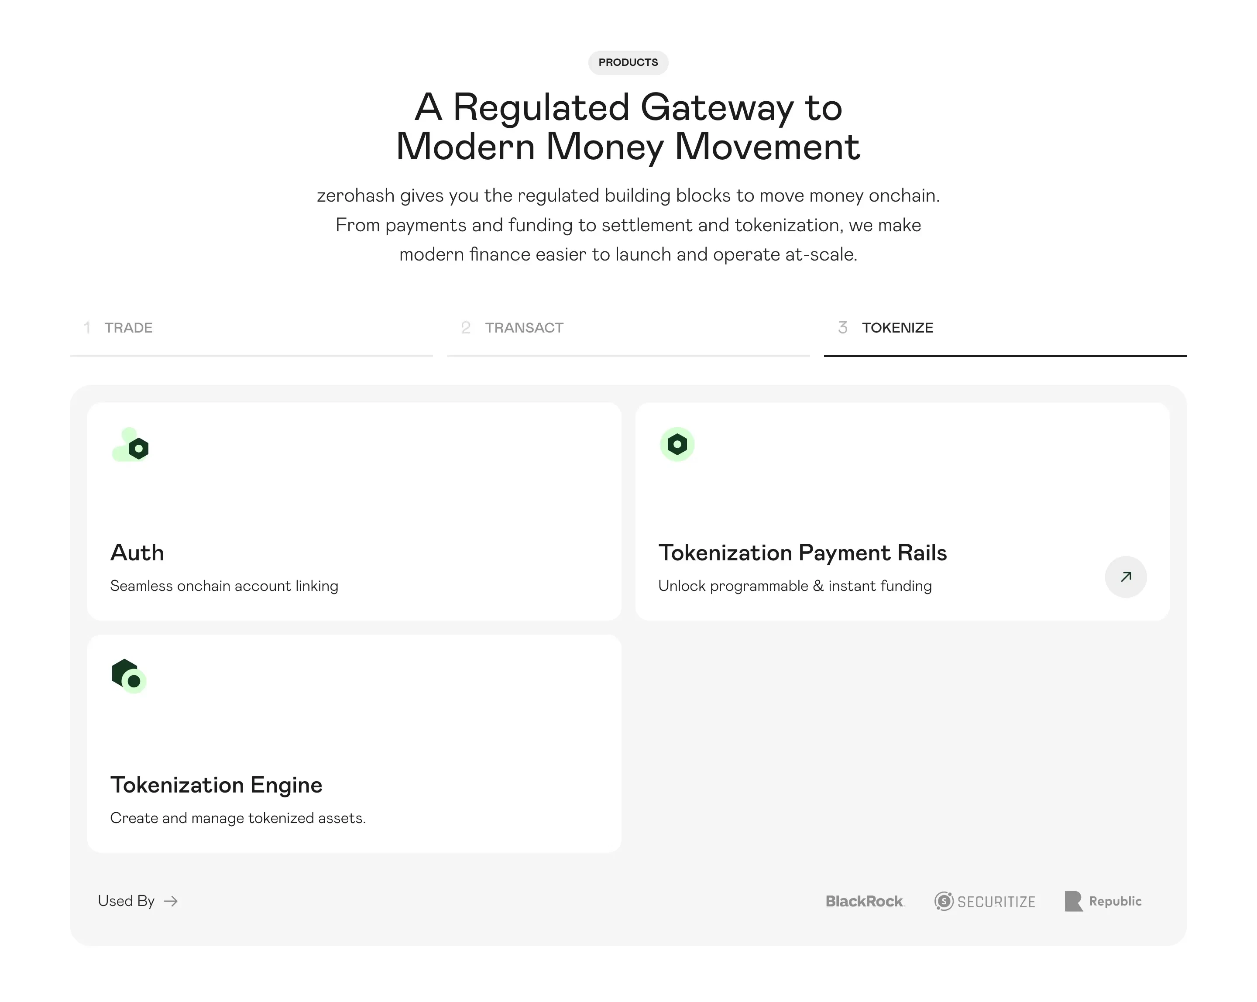Open the Tokenization Payment Rails card

(x=903, y=510)
